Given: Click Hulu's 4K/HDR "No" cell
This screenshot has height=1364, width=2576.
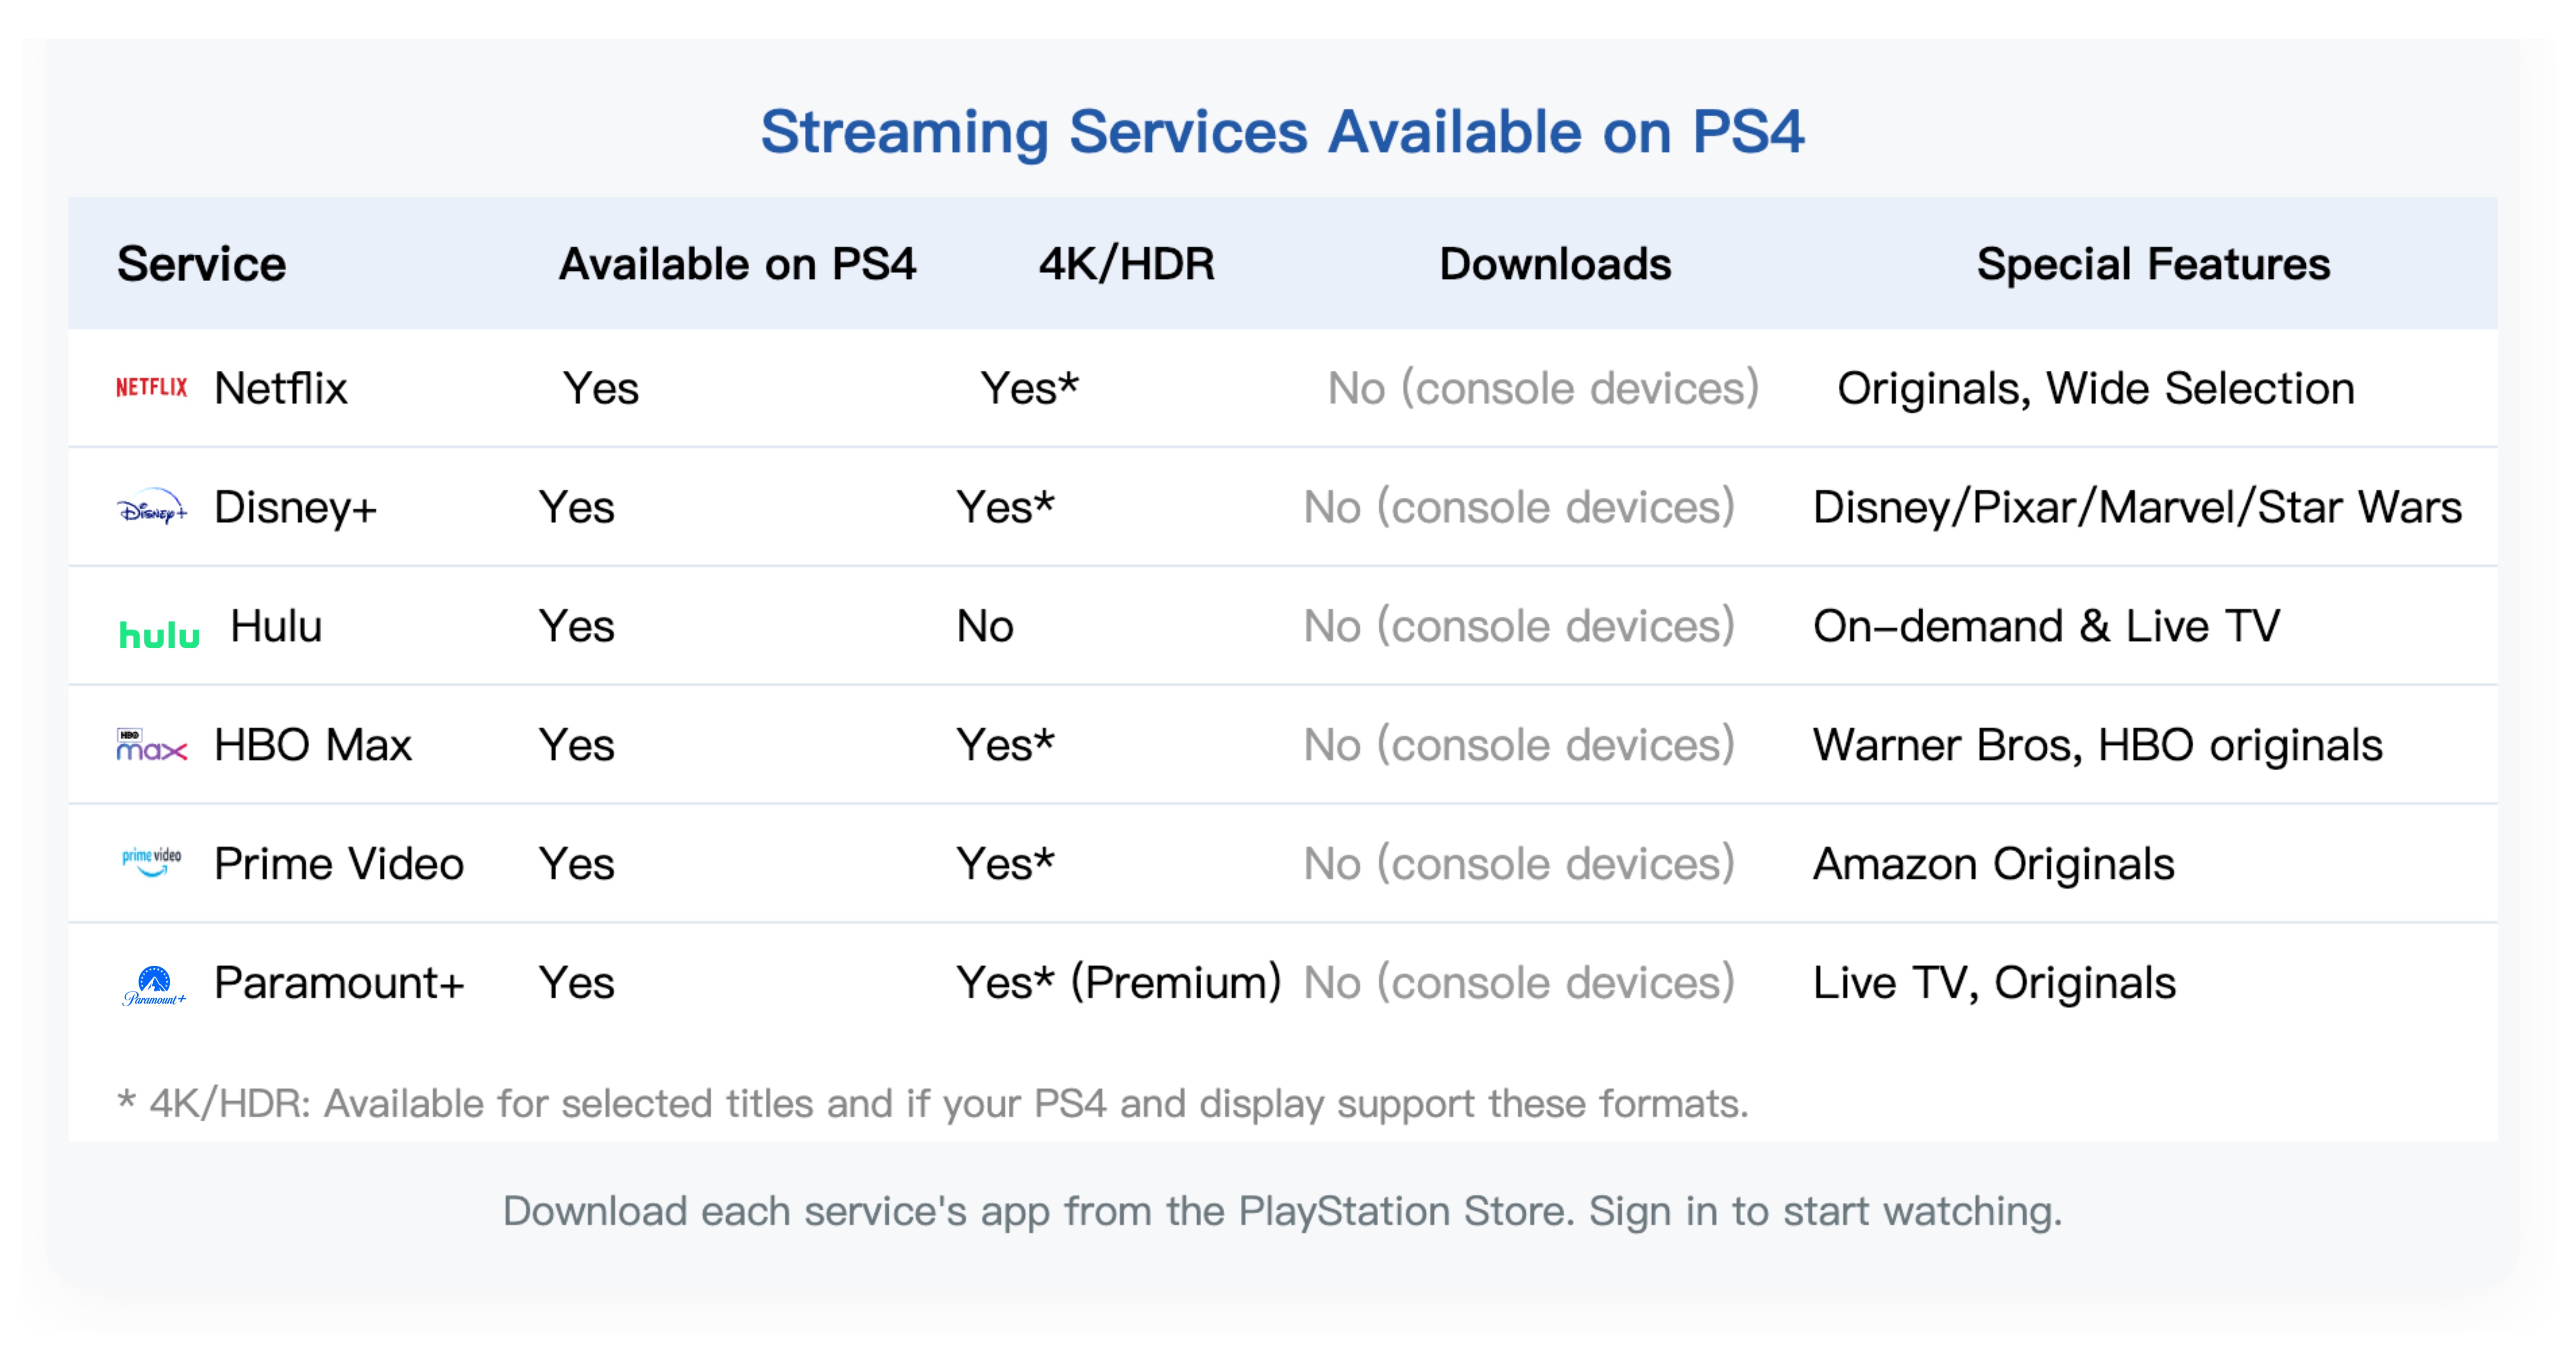Looking at the screenshot, I should click(x=985, y=626).
